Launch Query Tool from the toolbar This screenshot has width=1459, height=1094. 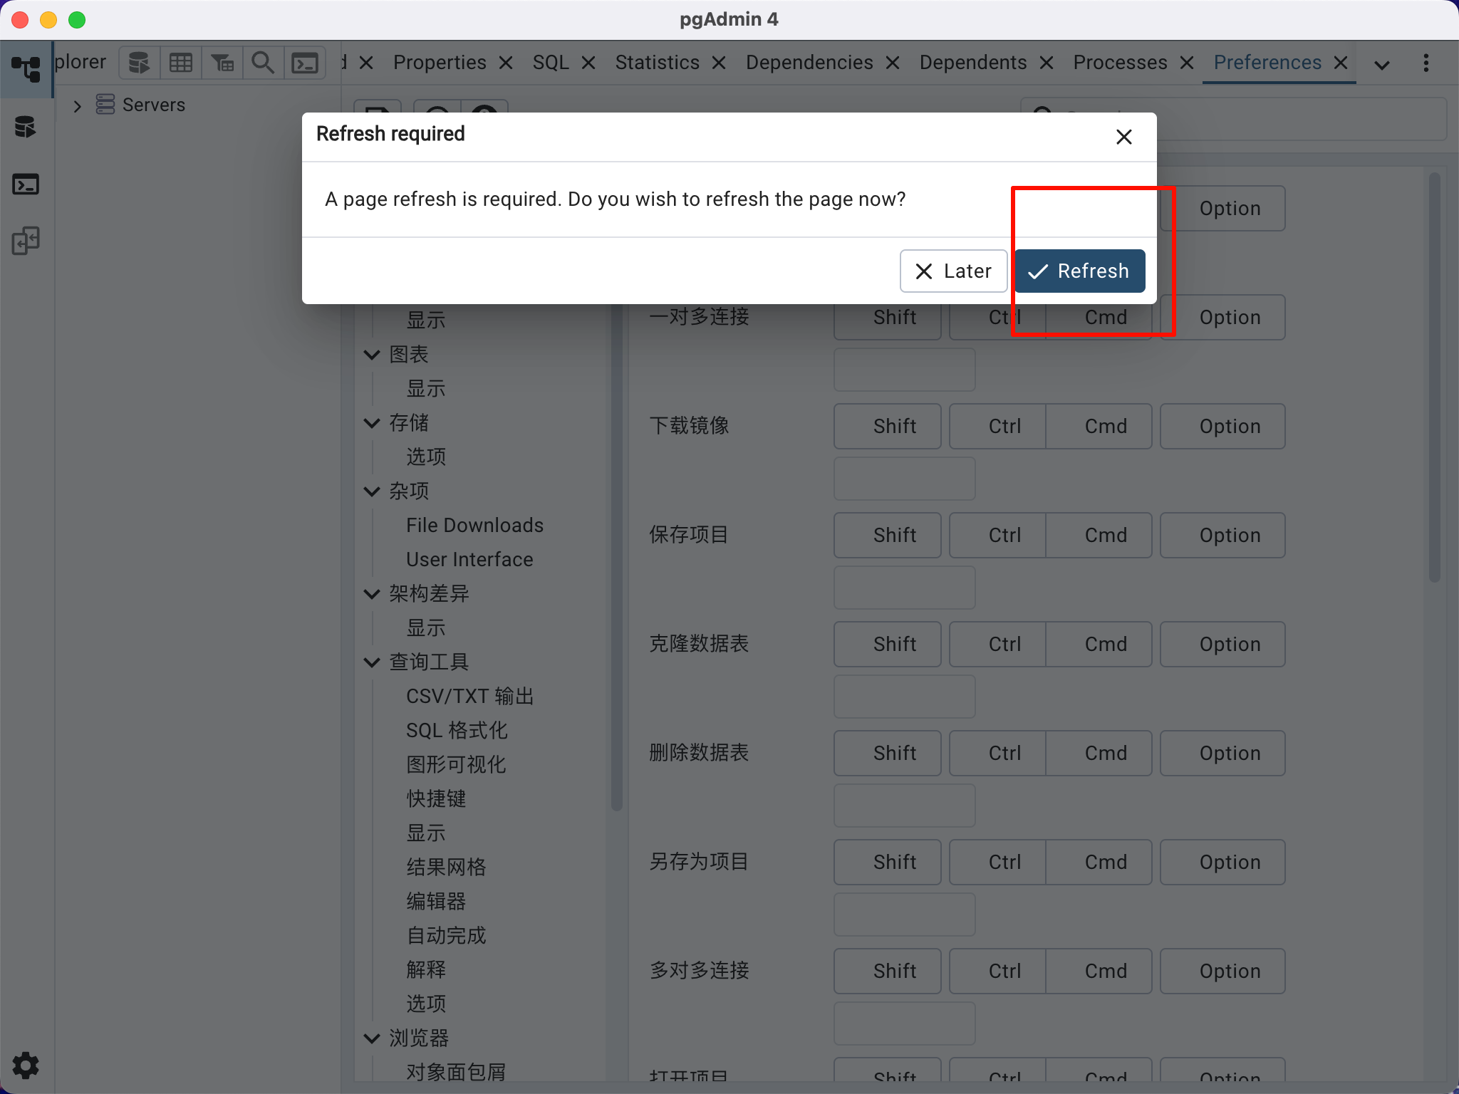click(x=138, y=63)
